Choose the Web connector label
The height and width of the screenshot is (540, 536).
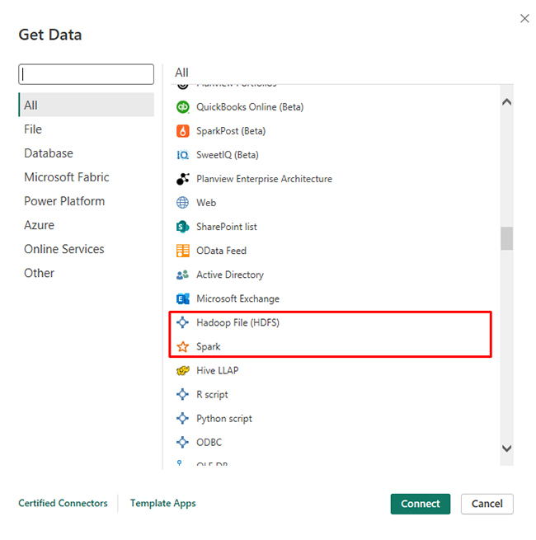(206, 203)
